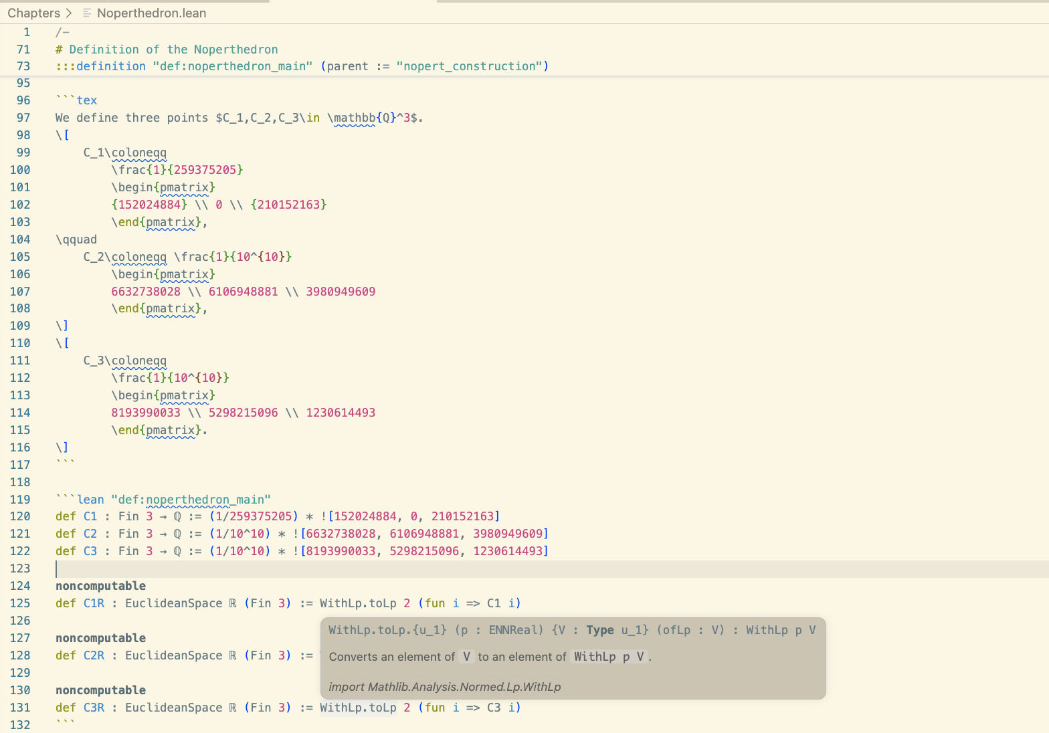
Task: Click 1230614493 on line 114
Action: coord(341,413)
